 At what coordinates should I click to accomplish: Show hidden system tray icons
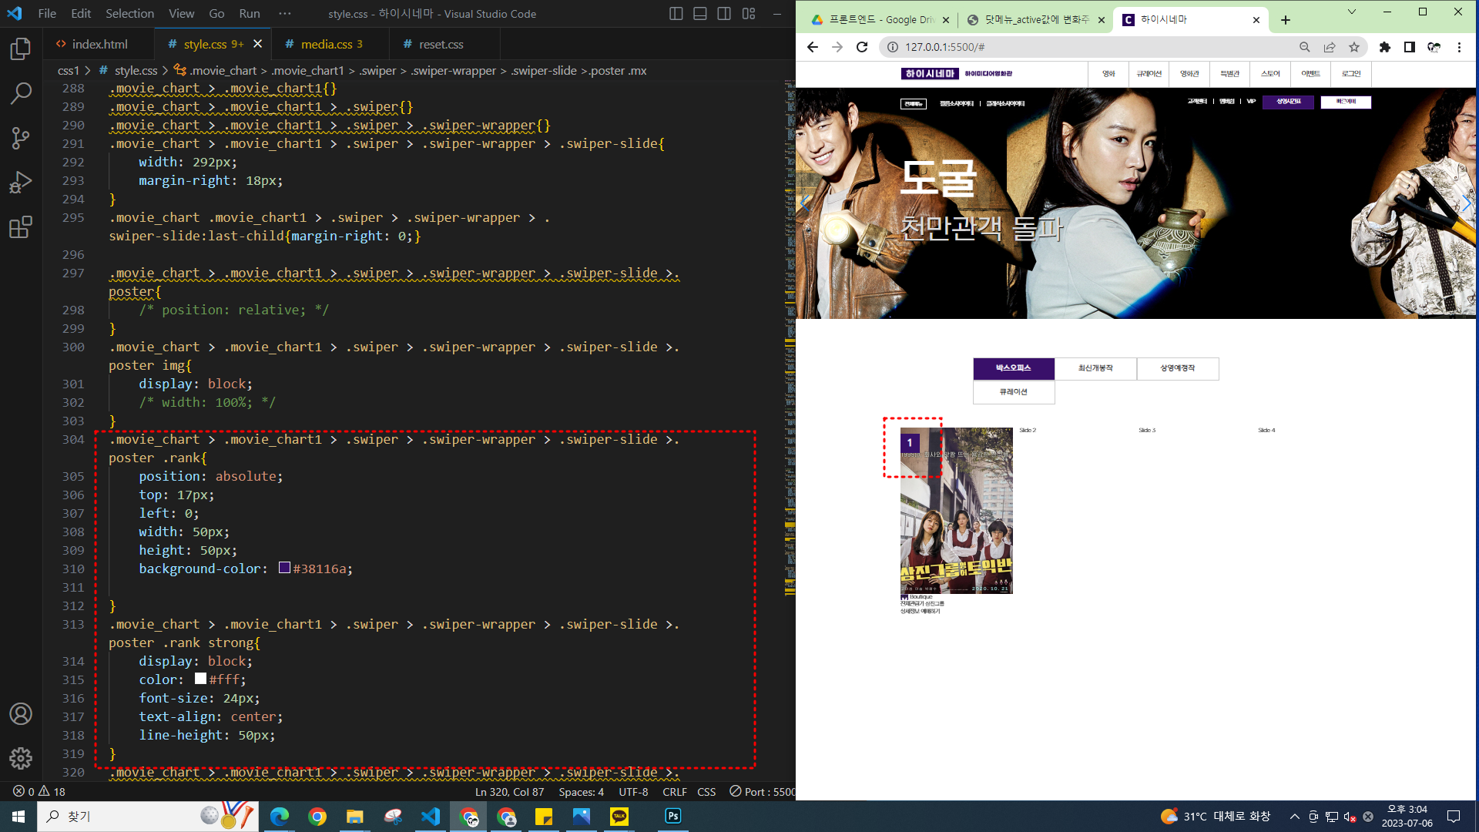[1294, 817]
